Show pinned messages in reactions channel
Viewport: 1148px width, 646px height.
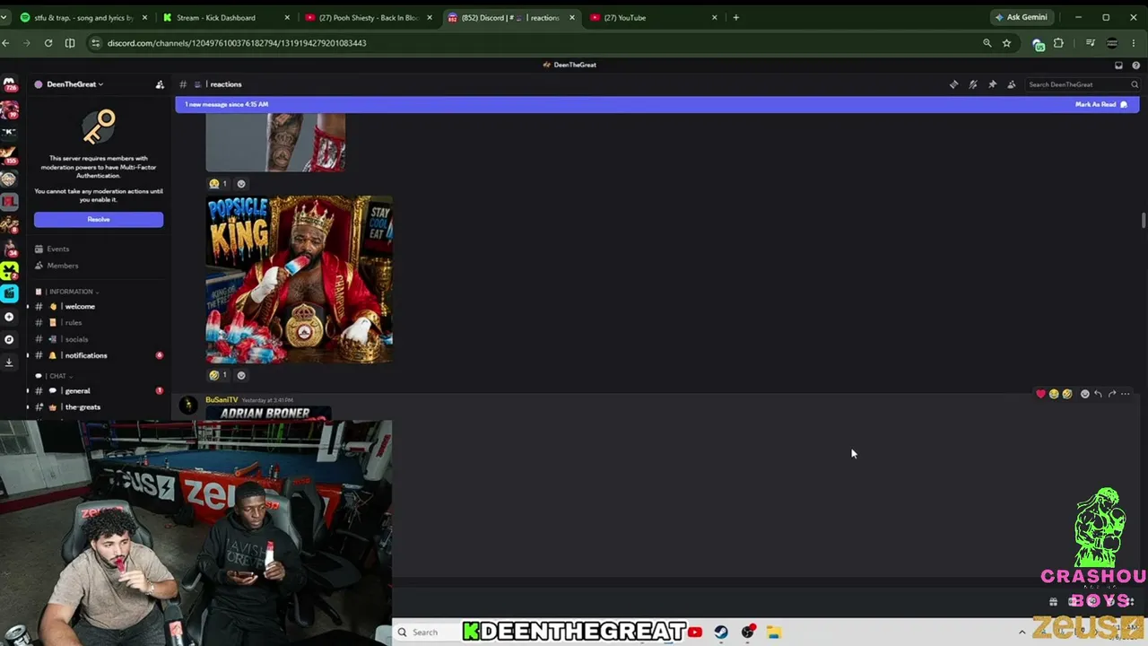(992, 84)
